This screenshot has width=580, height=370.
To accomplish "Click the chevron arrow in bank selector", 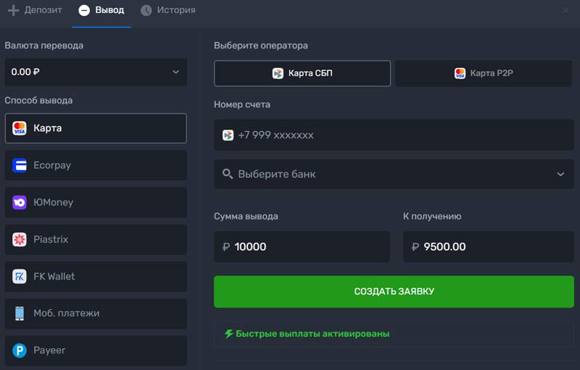I will click(560, 175).
